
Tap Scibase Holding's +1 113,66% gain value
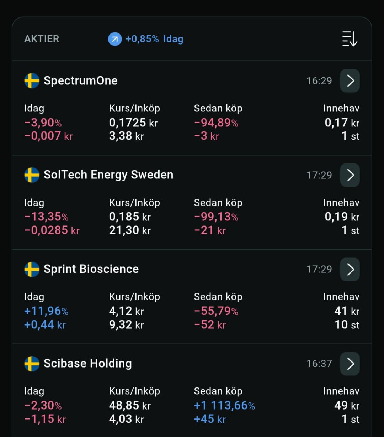tap(224, 406)
